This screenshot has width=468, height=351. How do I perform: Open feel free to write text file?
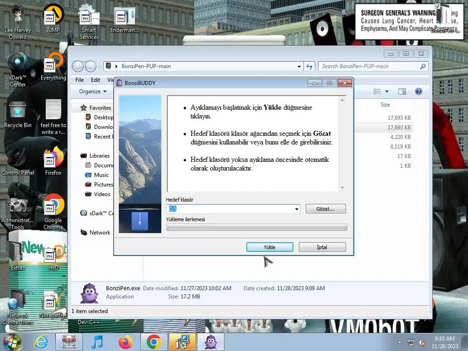click(x=53, y=117)
